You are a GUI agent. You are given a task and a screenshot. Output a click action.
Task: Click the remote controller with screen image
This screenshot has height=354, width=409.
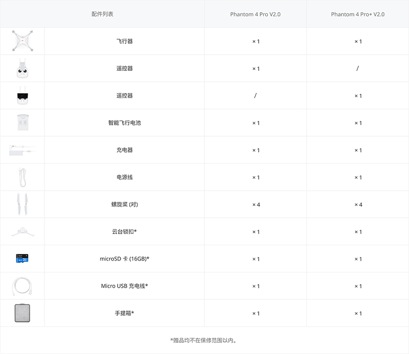pyautogui.click(x=22, y=95)
